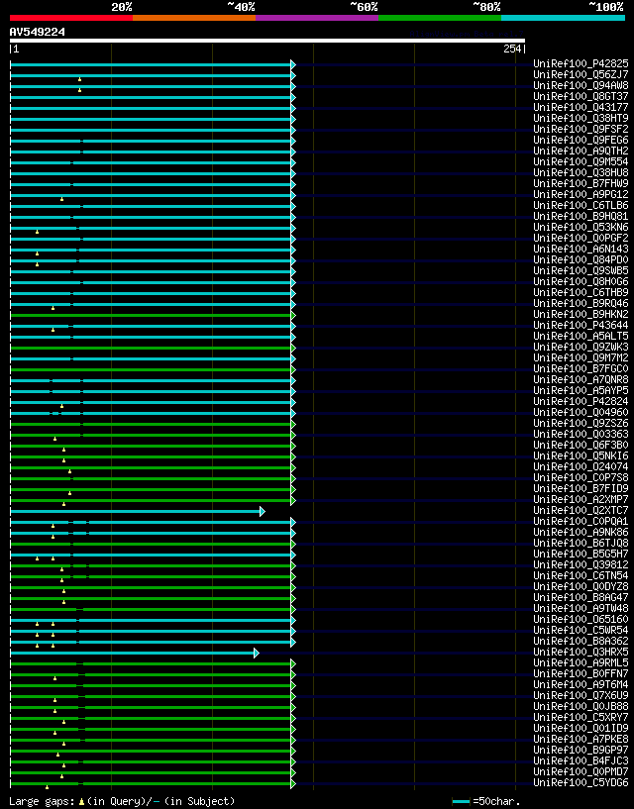The width and height of the screenshot is (634, 809).
Task: Click the green ~80% identity legend bar
Action: [440, 18]
